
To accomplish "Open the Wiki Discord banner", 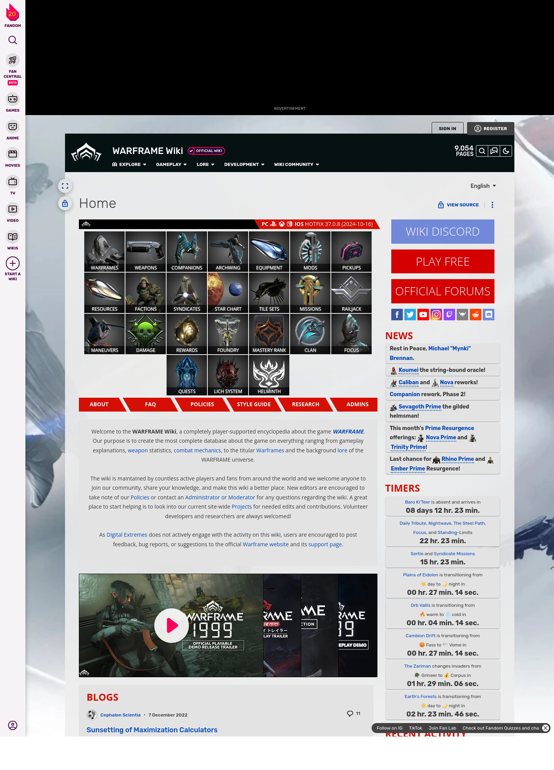I will (443, 232).
